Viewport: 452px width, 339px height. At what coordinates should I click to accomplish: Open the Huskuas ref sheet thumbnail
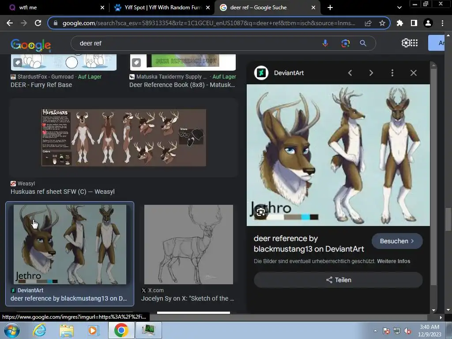point(124,138)
